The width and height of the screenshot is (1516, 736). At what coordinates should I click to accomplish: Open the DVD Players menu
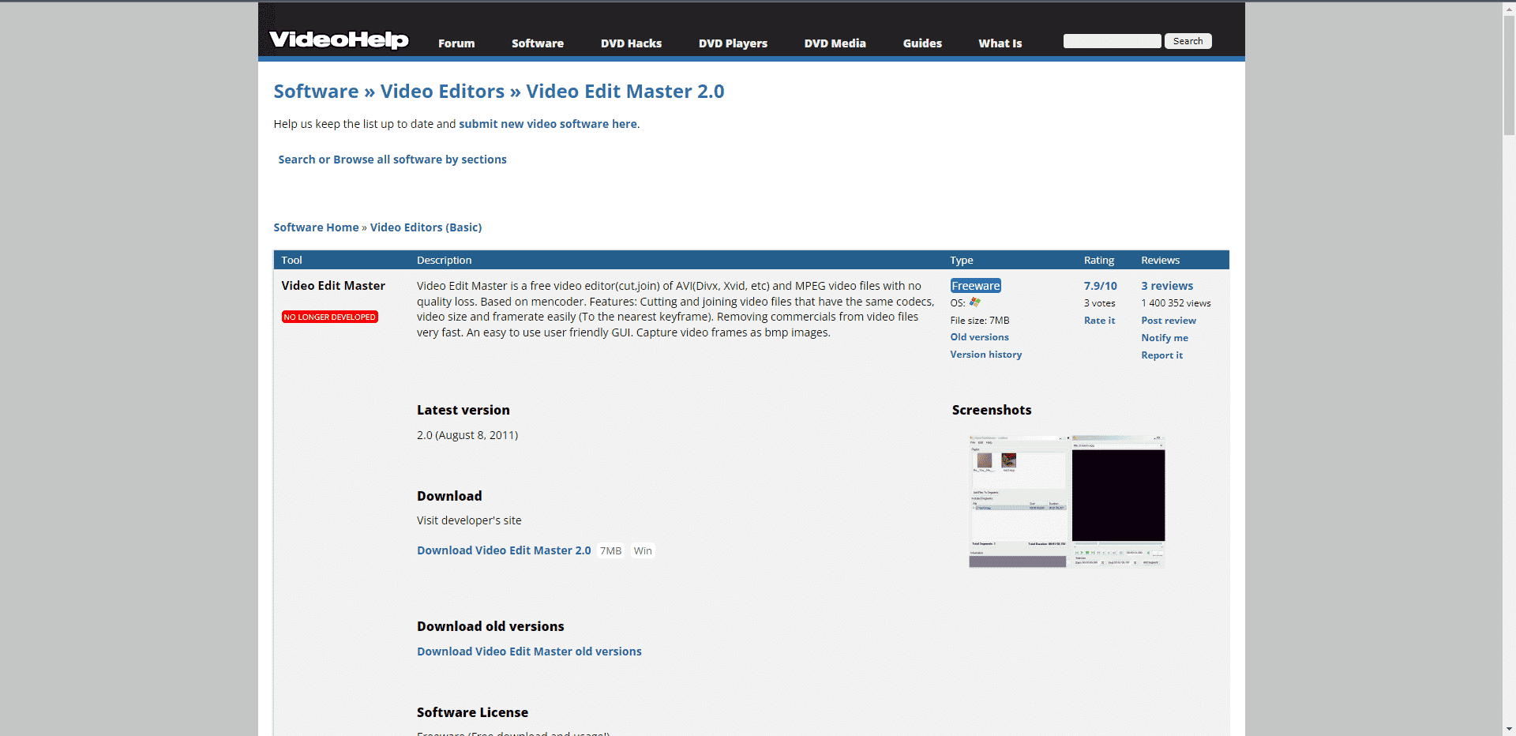(733, 43)
